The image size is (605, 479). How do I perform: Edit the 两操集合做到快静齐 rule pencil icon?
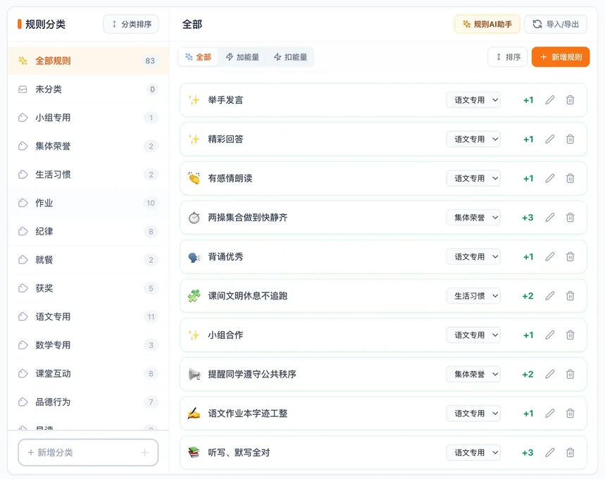point(550,217)
